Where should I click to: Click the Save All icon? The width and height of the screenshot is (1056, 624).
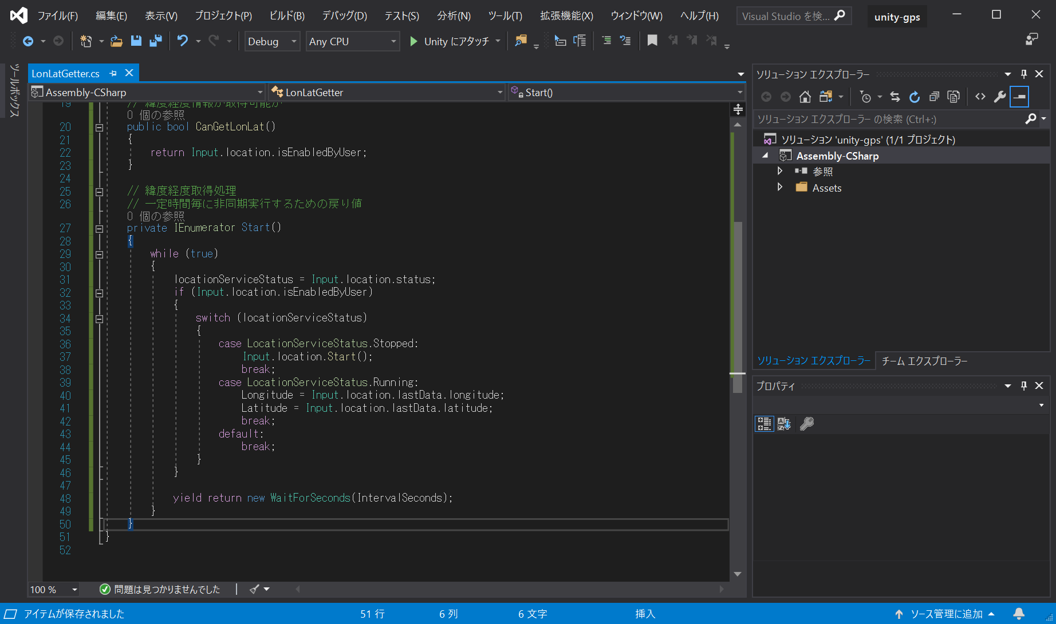click(155, 41)
